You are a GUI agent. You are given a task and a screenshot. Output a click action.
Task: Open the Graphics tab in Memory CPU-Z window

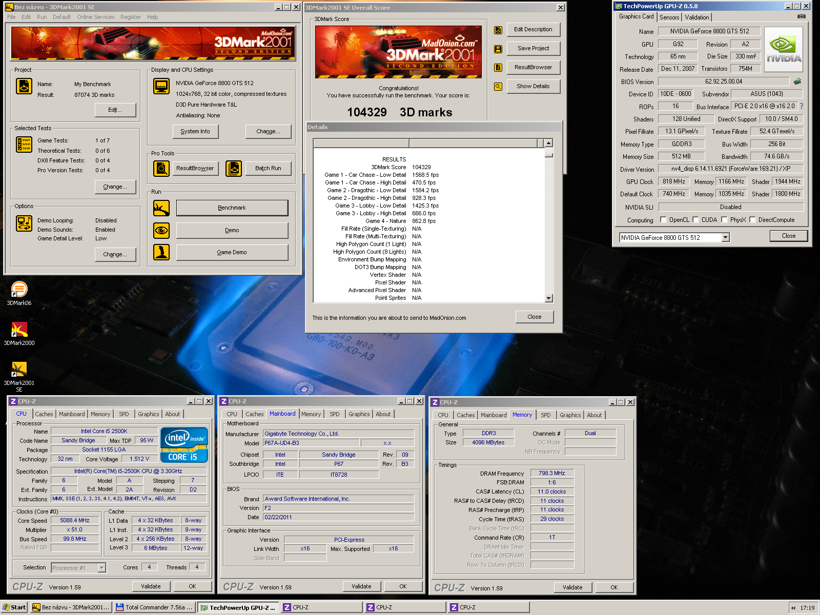pos(570,415)
